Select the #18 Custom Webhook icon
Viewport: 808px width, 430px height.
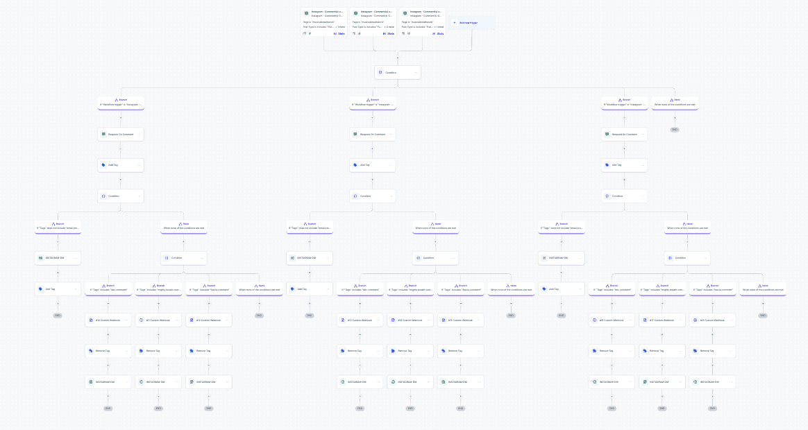click(696, 320)
